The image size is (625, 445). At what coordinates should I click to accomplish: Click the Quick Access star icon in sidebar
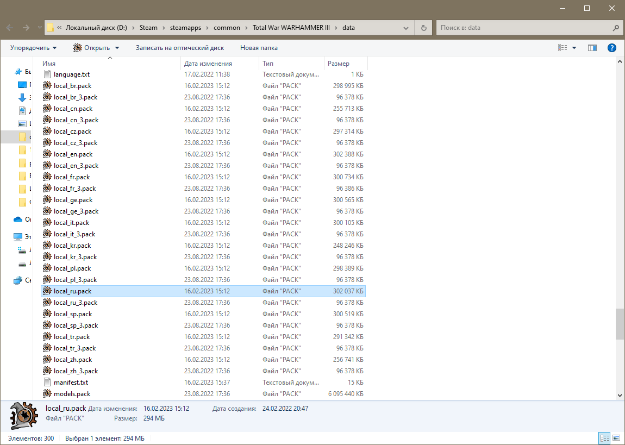tap(18, 72)
